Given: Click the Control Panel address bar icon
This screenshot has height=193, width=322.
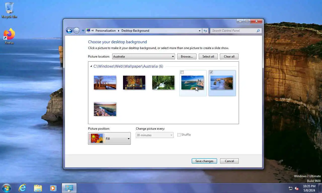Looking at the screenshot, I should pyautogui.click(x=88, y=31).
